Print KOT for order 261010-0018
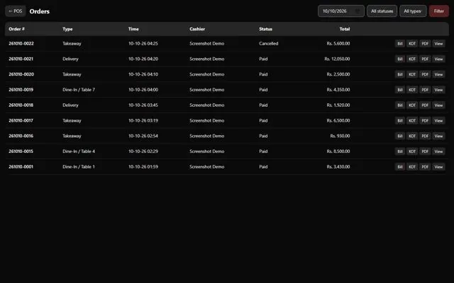Image resolution: width=454 pixels, height=283 pixels. (412, 105)
